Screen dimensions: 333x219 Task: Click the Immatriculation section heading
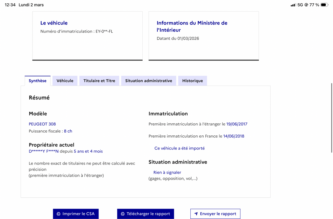[x=168, y=113]
